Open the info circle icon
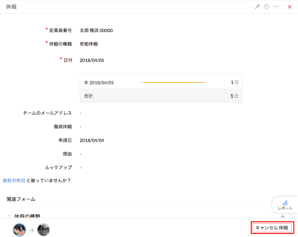This screenshot has width=298, height=237. [267, 7]
